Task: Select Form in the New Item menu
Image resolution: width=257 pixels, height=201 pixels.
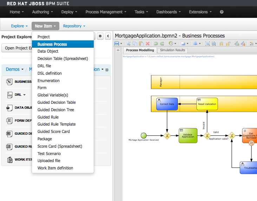Action: (63, 88)
